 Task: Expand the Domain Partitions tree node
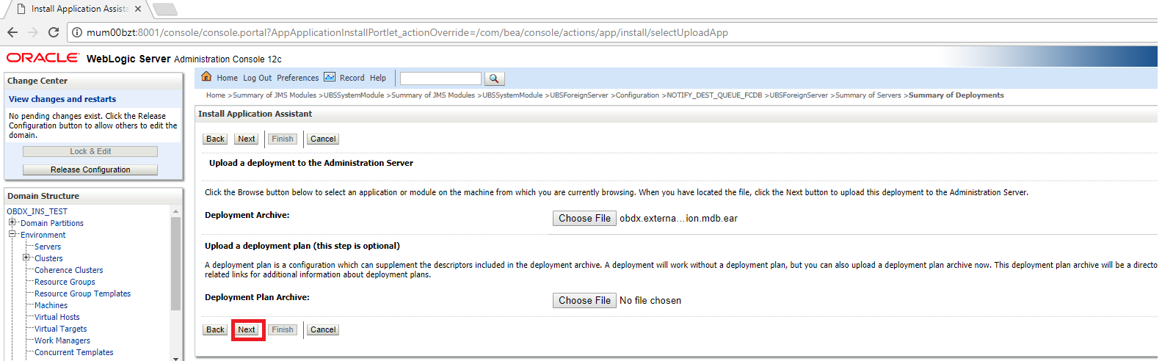pos(12,222)
